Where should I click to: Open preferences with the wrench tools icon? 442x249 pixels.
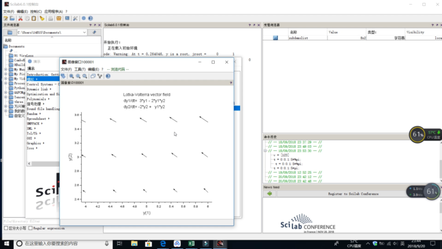(x=75, y=18)
